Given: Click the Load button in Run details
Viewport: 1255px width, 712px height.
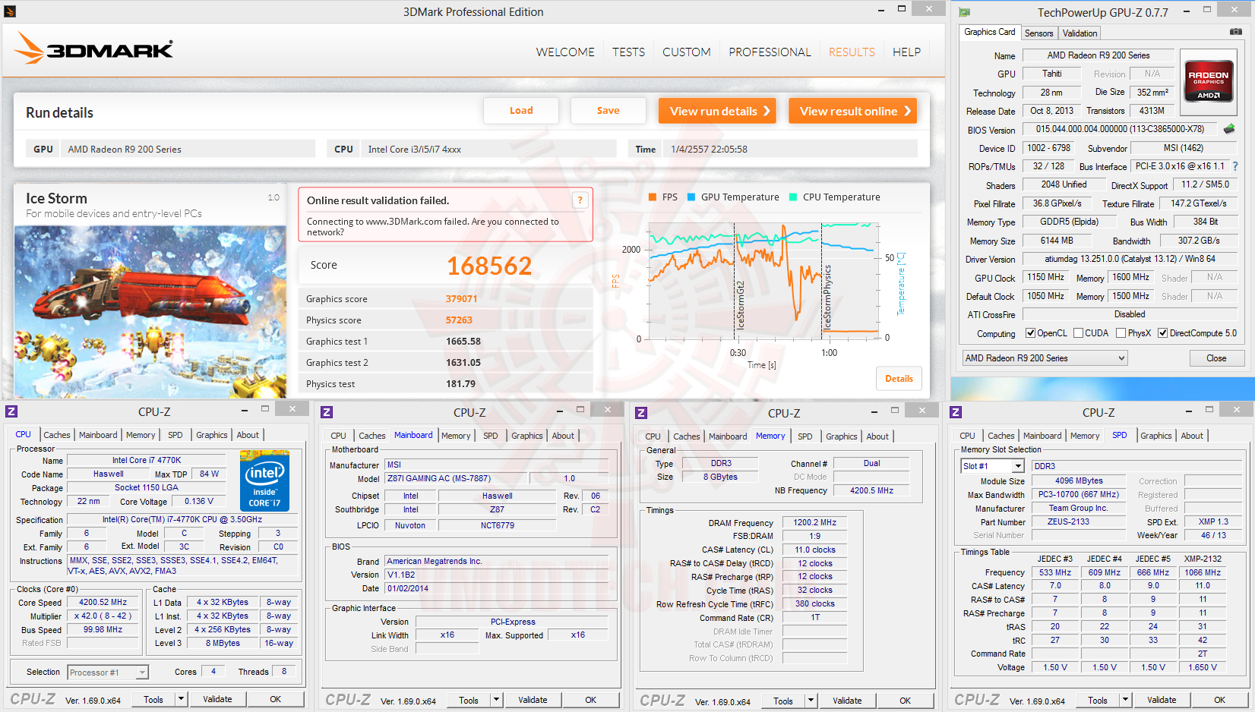Looking at the screenshot, I should pos(521,111).
